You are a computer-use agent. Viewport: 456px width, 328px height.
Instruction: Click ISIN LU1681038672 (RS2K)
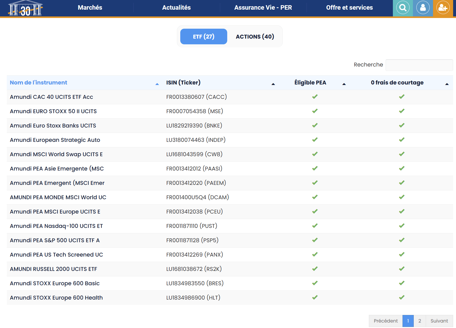(194, 269)
